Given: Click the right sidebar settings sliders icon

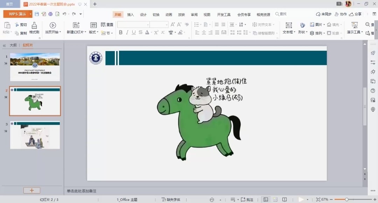Looking at the screenshot, I should 373,62.
